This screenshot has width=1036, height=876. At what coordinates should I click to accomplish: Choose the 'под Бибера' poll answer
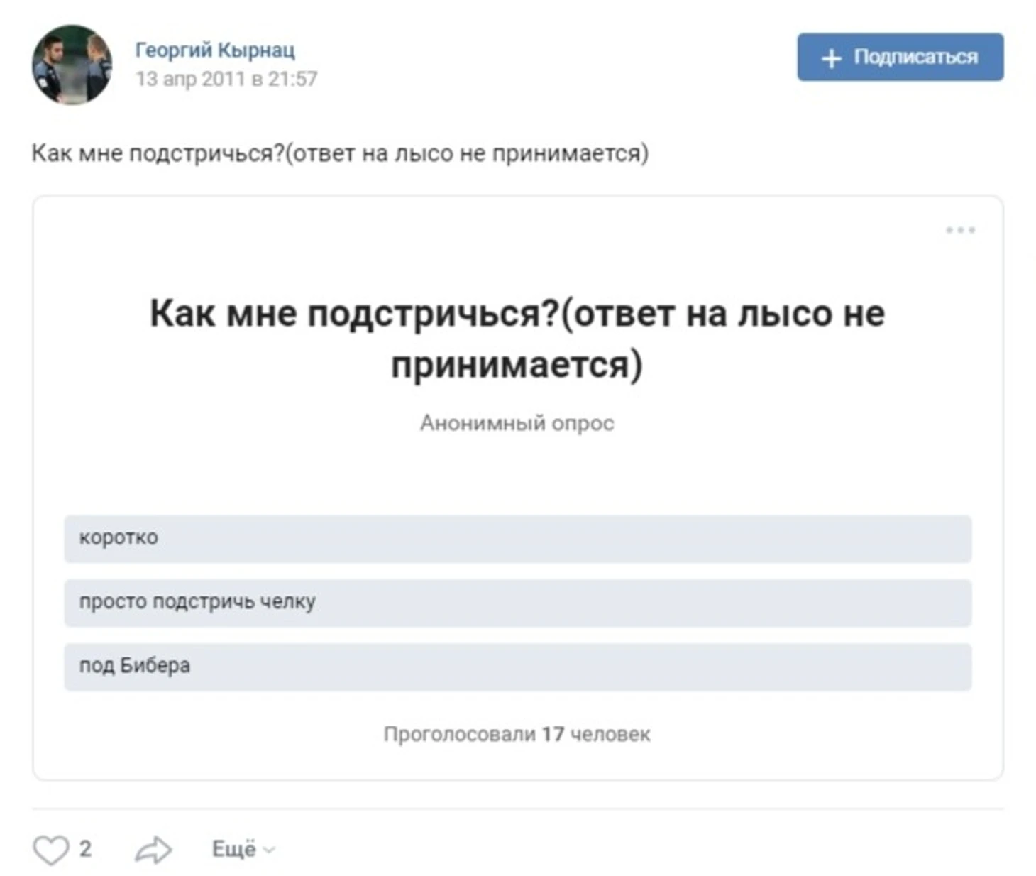[517, 667]
